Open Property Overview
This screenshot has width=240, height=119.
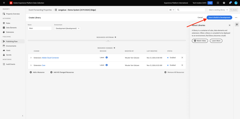click(13, 14)
